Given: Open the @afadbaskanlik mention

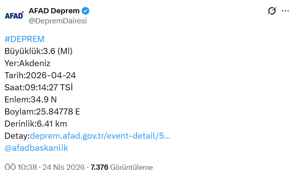Looking at the screenshot, I should 36,148.
